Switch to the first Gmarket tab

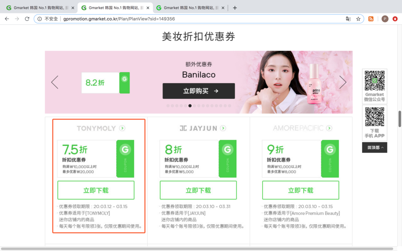coord(40,8)
